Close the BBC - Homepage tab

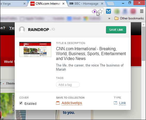pyautogui.click(x=102, y=4)
